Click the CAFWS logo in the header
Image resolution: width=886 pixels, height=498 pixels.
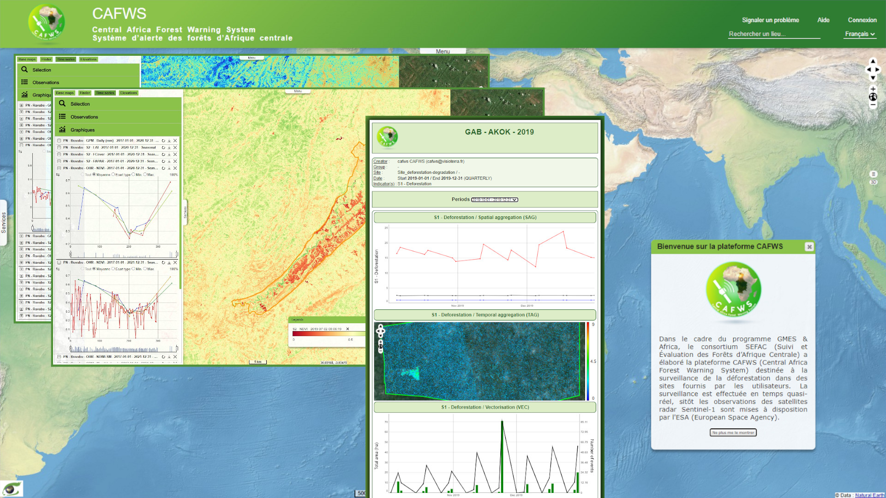(x=46, y=23)
